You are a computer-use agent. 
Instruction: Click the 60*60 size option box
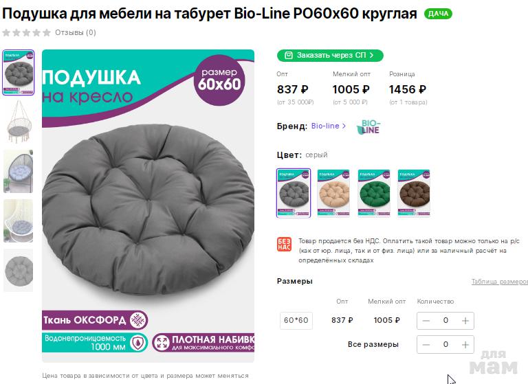(296, 320)
